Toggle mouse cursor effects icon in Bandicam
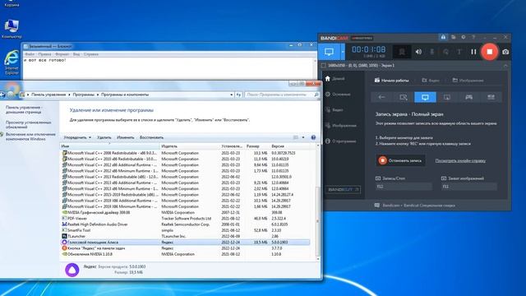The height and width of the screenshot is (296, 526). [x=445, y=52]
